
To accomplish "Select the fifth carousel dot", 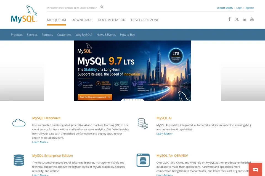I will [135, 100].
